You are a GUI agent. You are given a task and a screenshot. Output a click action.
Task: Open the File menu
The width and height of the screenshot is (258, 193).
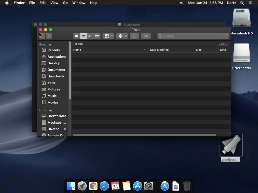[32, 3]
